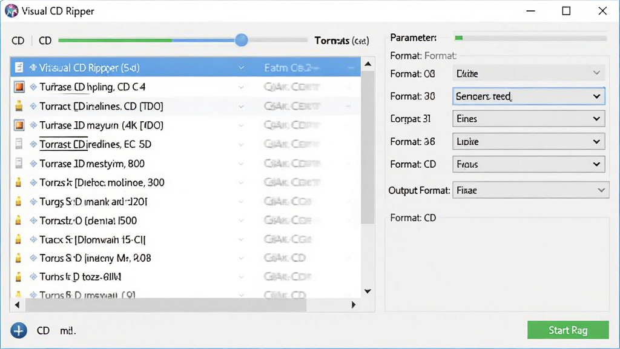Click the "Tornats (cd)" label beside the slider
This screenshot has width=620, height=349.
point(341,41)
